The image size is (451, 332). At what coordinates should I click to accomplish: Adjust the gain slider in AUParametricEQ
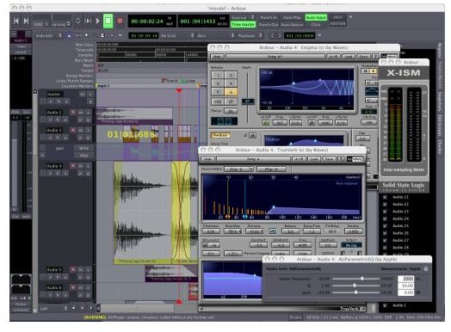coord(355,292)
